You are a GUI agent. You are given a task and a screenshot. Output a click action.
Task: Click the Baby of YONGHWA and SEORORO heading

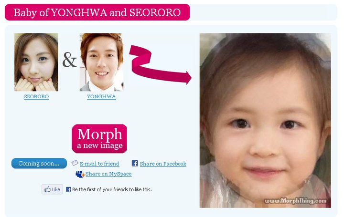click(97, 12)
